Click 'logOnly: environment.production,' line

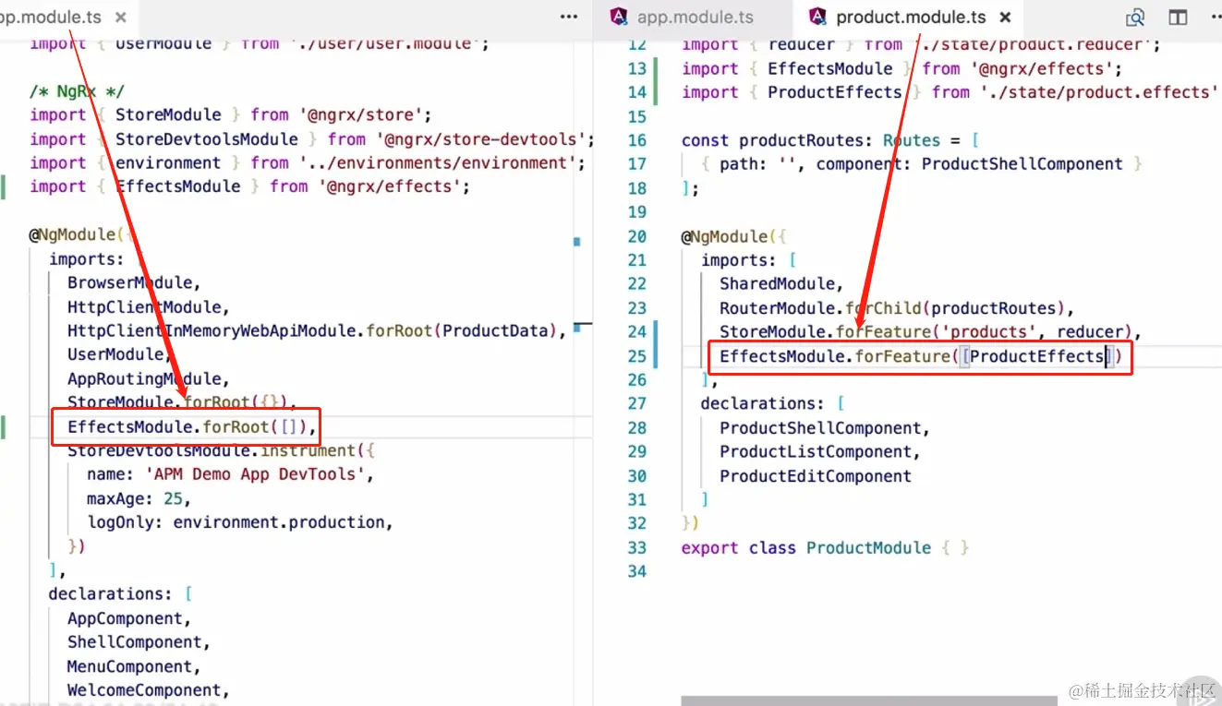tap(240, 523)
